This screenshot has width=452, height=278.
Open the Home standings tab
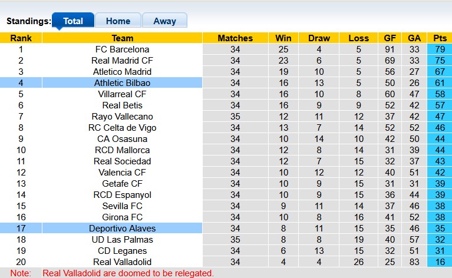(x=118, y=21)
